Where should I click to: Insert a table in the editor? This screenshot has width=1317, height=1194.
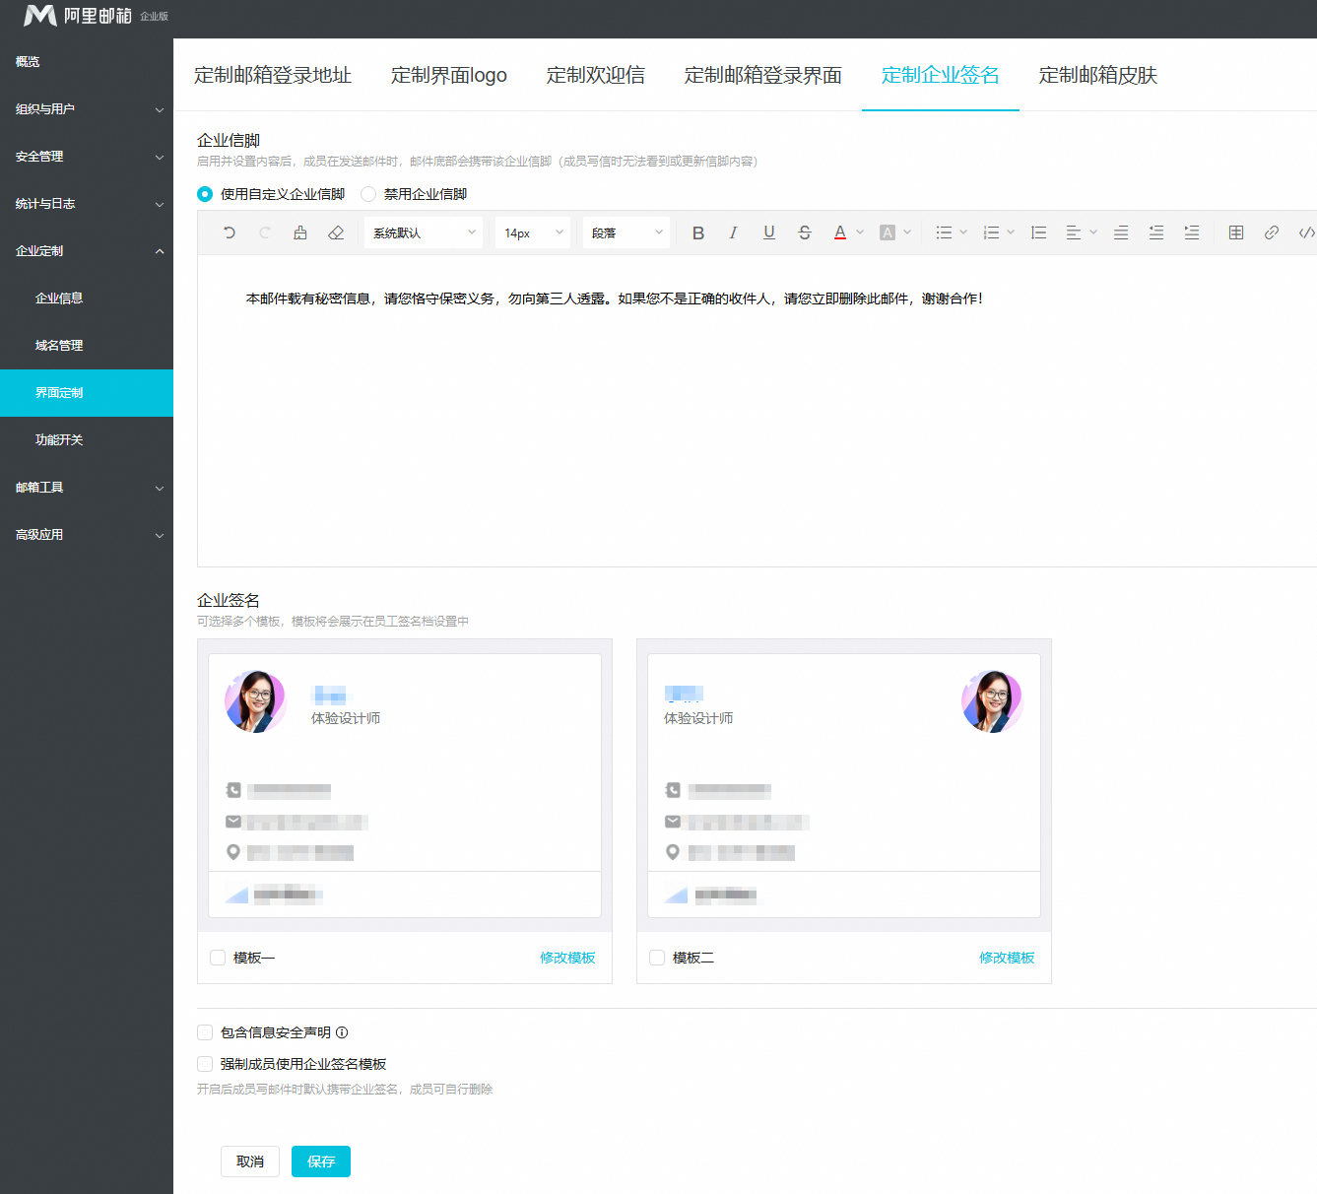coord(1236,232)
